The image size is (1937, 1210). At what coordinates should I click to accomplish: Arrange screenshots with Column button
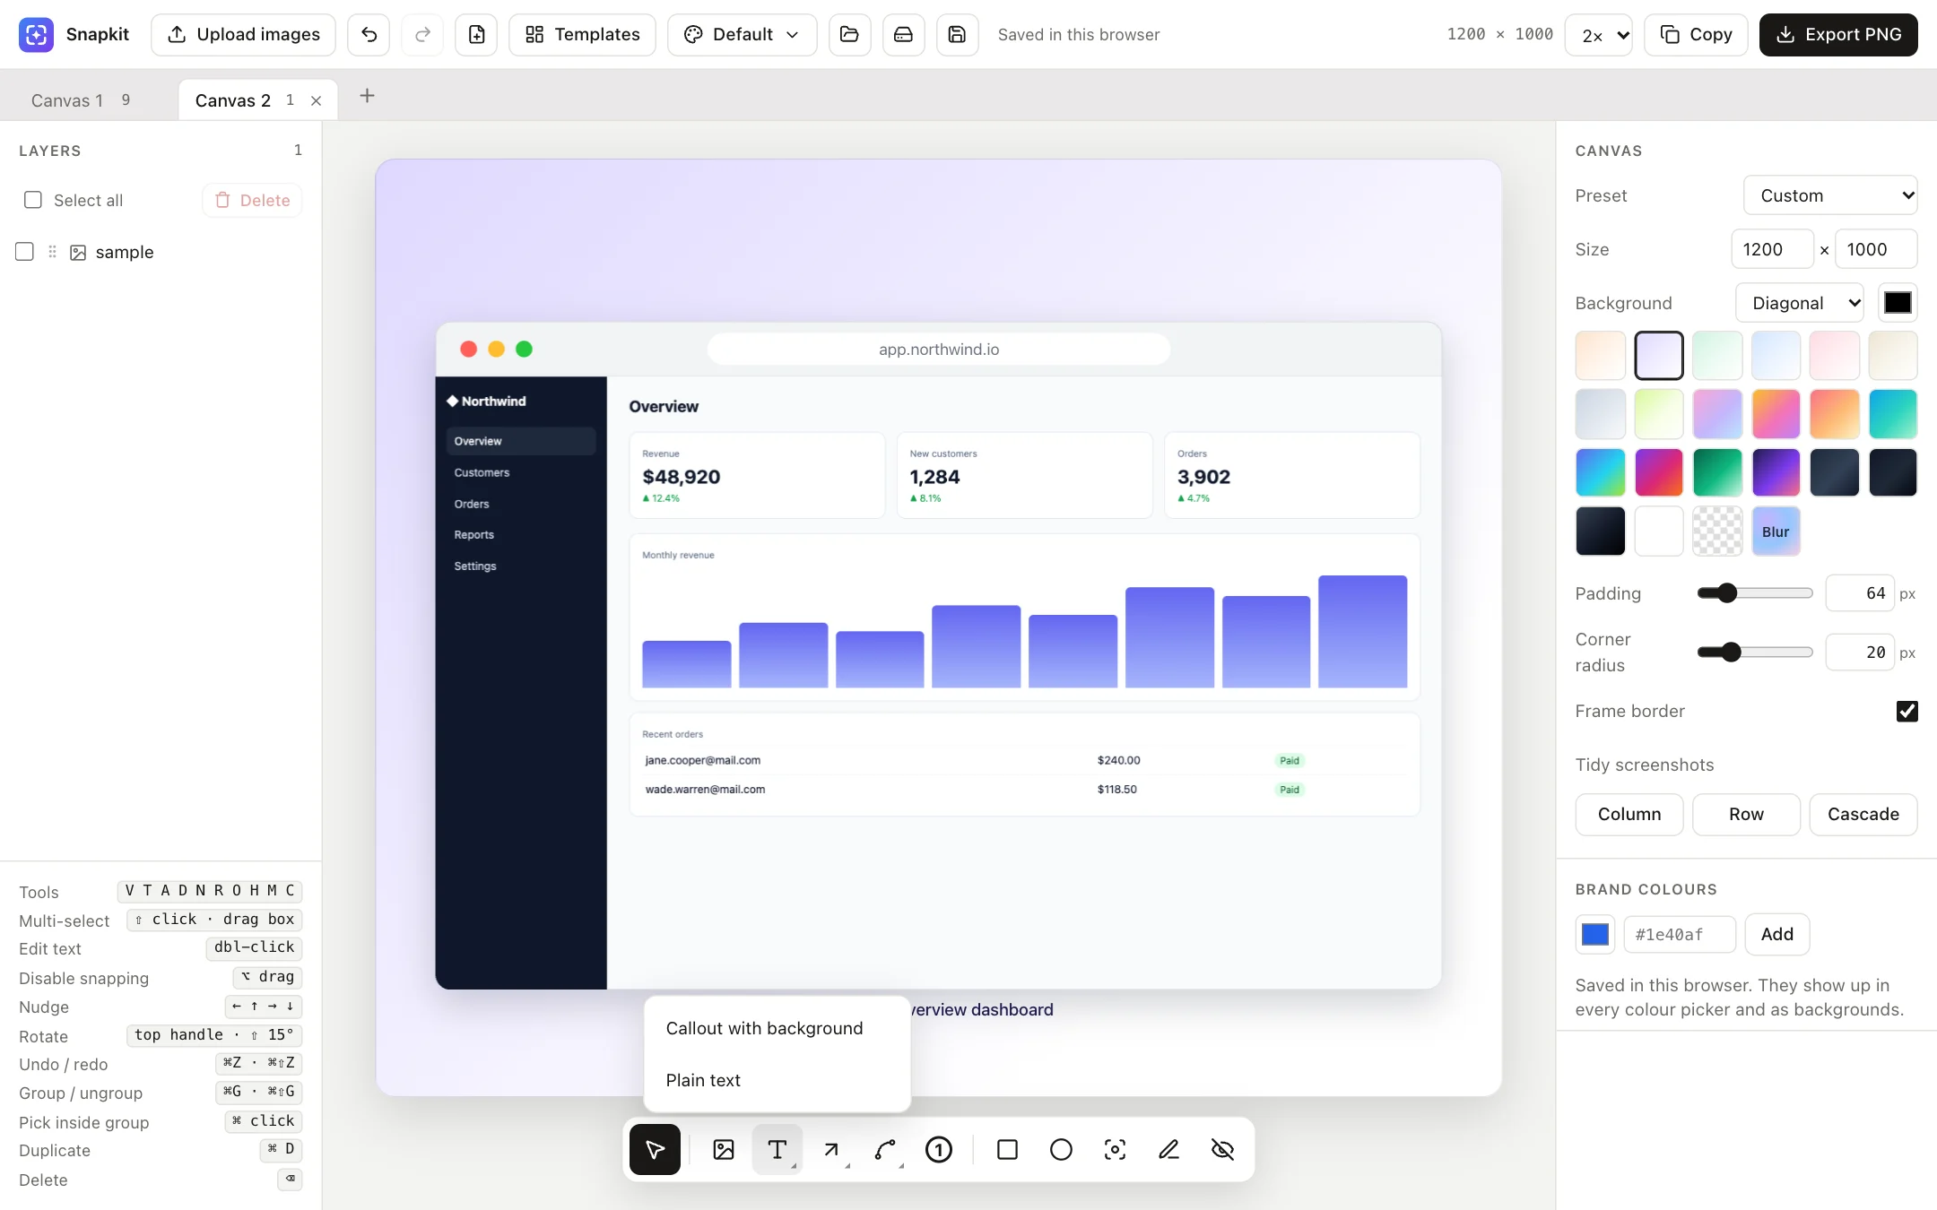(x=1629, y=814)
